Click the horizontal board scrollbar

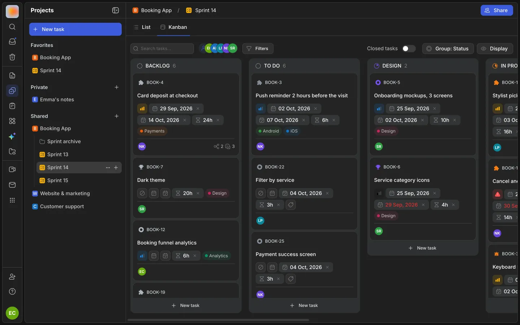[218, 320]
